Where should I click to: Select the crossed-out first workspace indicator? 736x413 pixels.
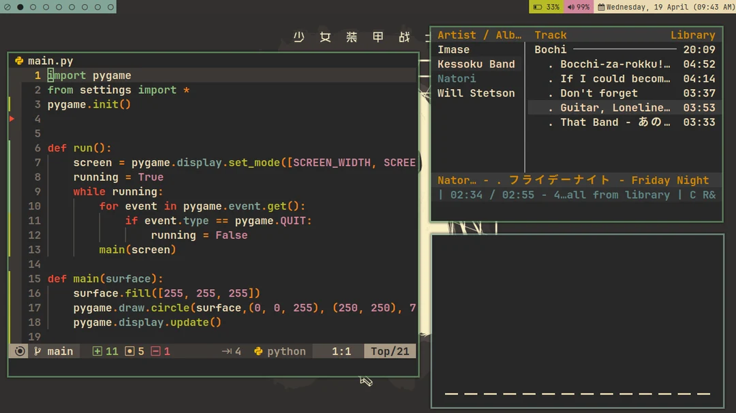click(x=7, y=7)
